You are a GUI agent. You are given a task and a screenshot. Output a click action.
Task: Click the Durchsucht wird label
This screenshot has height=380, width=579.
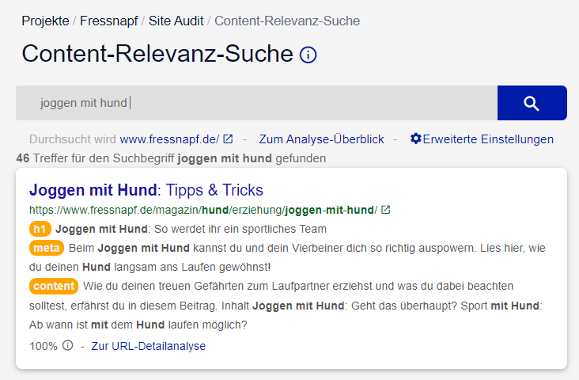pyautogui.click(x=73, y=139)
